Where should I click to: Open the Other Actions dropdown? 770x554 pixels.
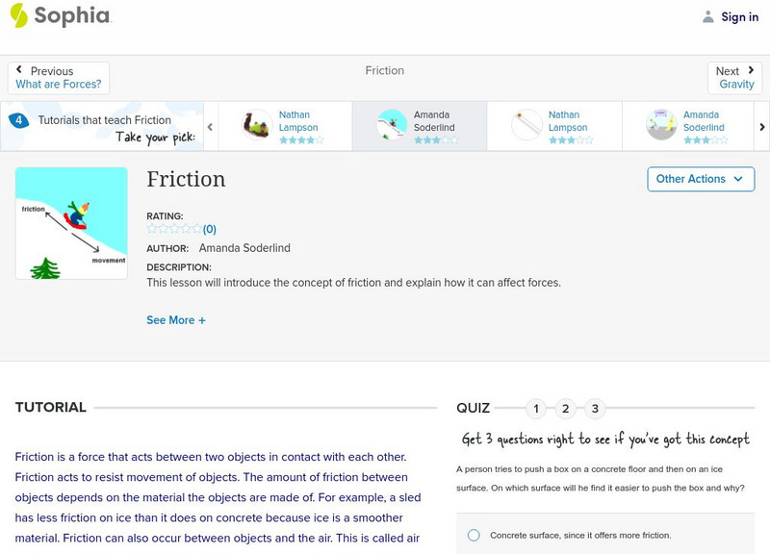pos(700,179)
